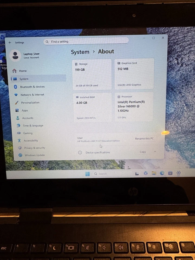
Task: Click the Bluetooth icon in the sidebar
Action: (15, 87)
